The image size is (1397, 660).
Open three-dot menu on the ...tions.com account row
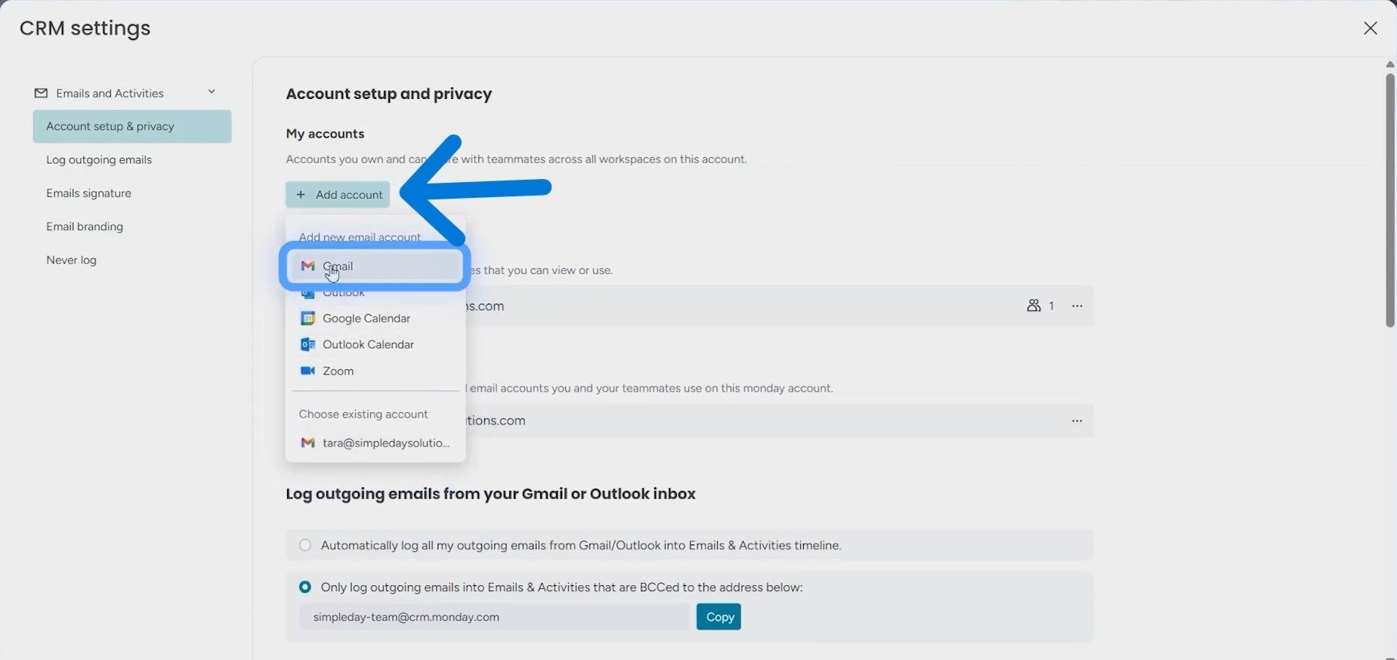(x=1077, y=421)
